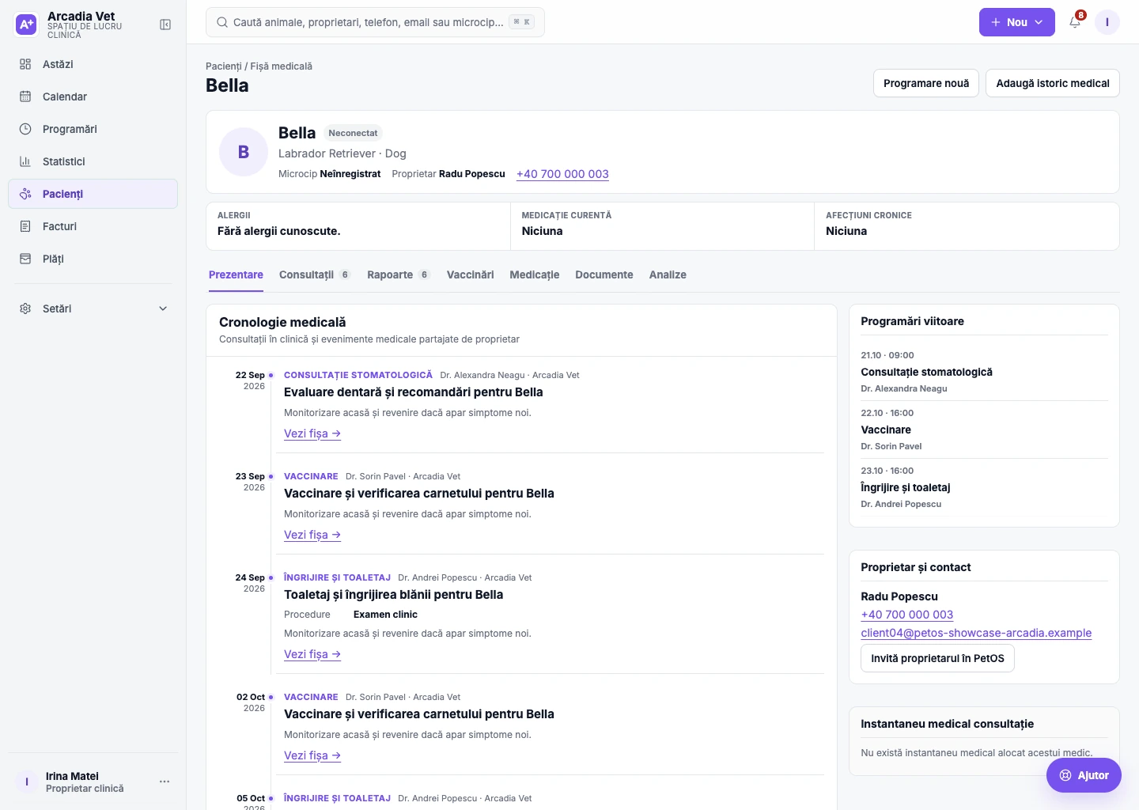
Task: Focus the search field for animals
Action: 375,22
